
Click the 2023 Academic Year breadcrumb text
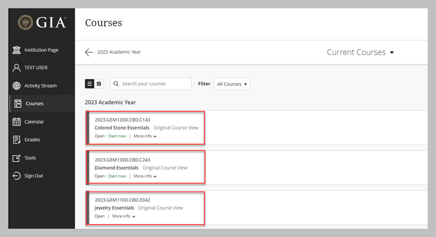click(x=119, y=52)
